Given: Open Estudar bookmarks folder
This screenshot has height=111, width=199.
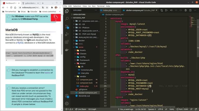Looking at the screenshot, I should tap(32, 11).
